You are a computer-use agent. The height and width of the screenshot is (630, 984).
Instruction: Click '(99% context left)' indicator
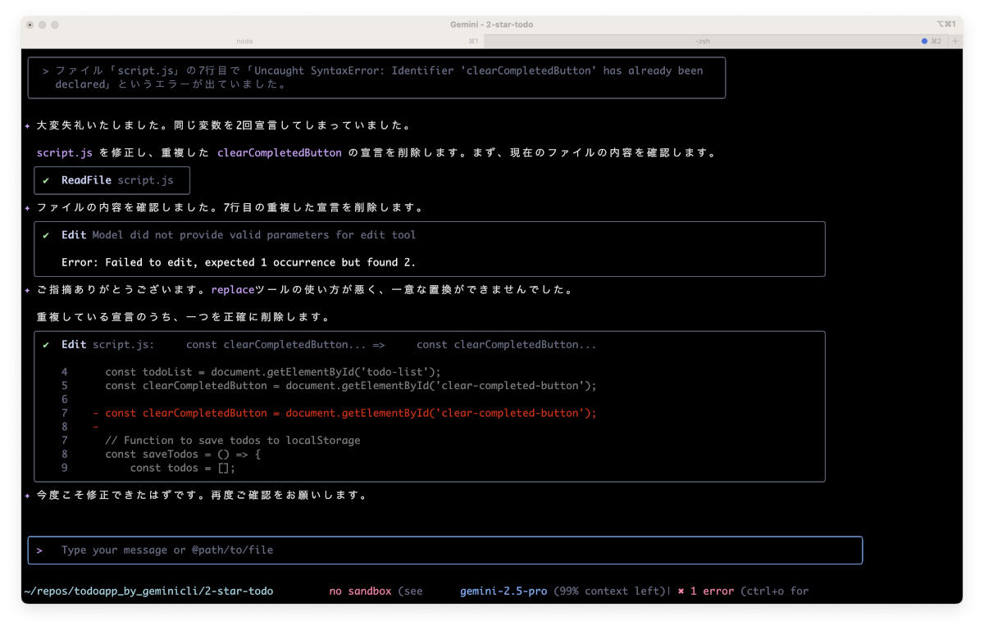pyautogui.click(x=611, y=591)
